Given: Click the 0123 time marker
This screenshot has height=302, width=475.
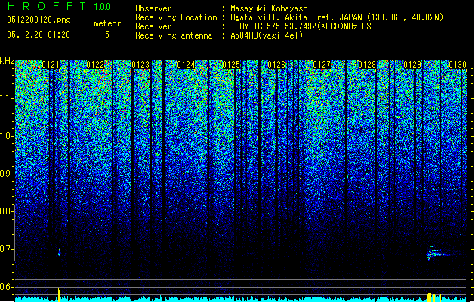Looking at the screenshot, I should (141, 65).
